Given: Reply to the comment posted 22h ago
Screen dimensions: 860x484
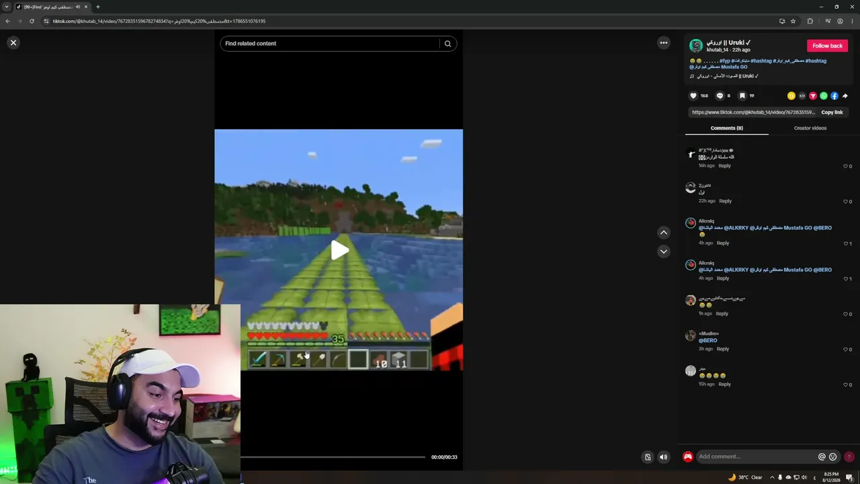Looking at the screenshot, I should [x=725, y=201].
